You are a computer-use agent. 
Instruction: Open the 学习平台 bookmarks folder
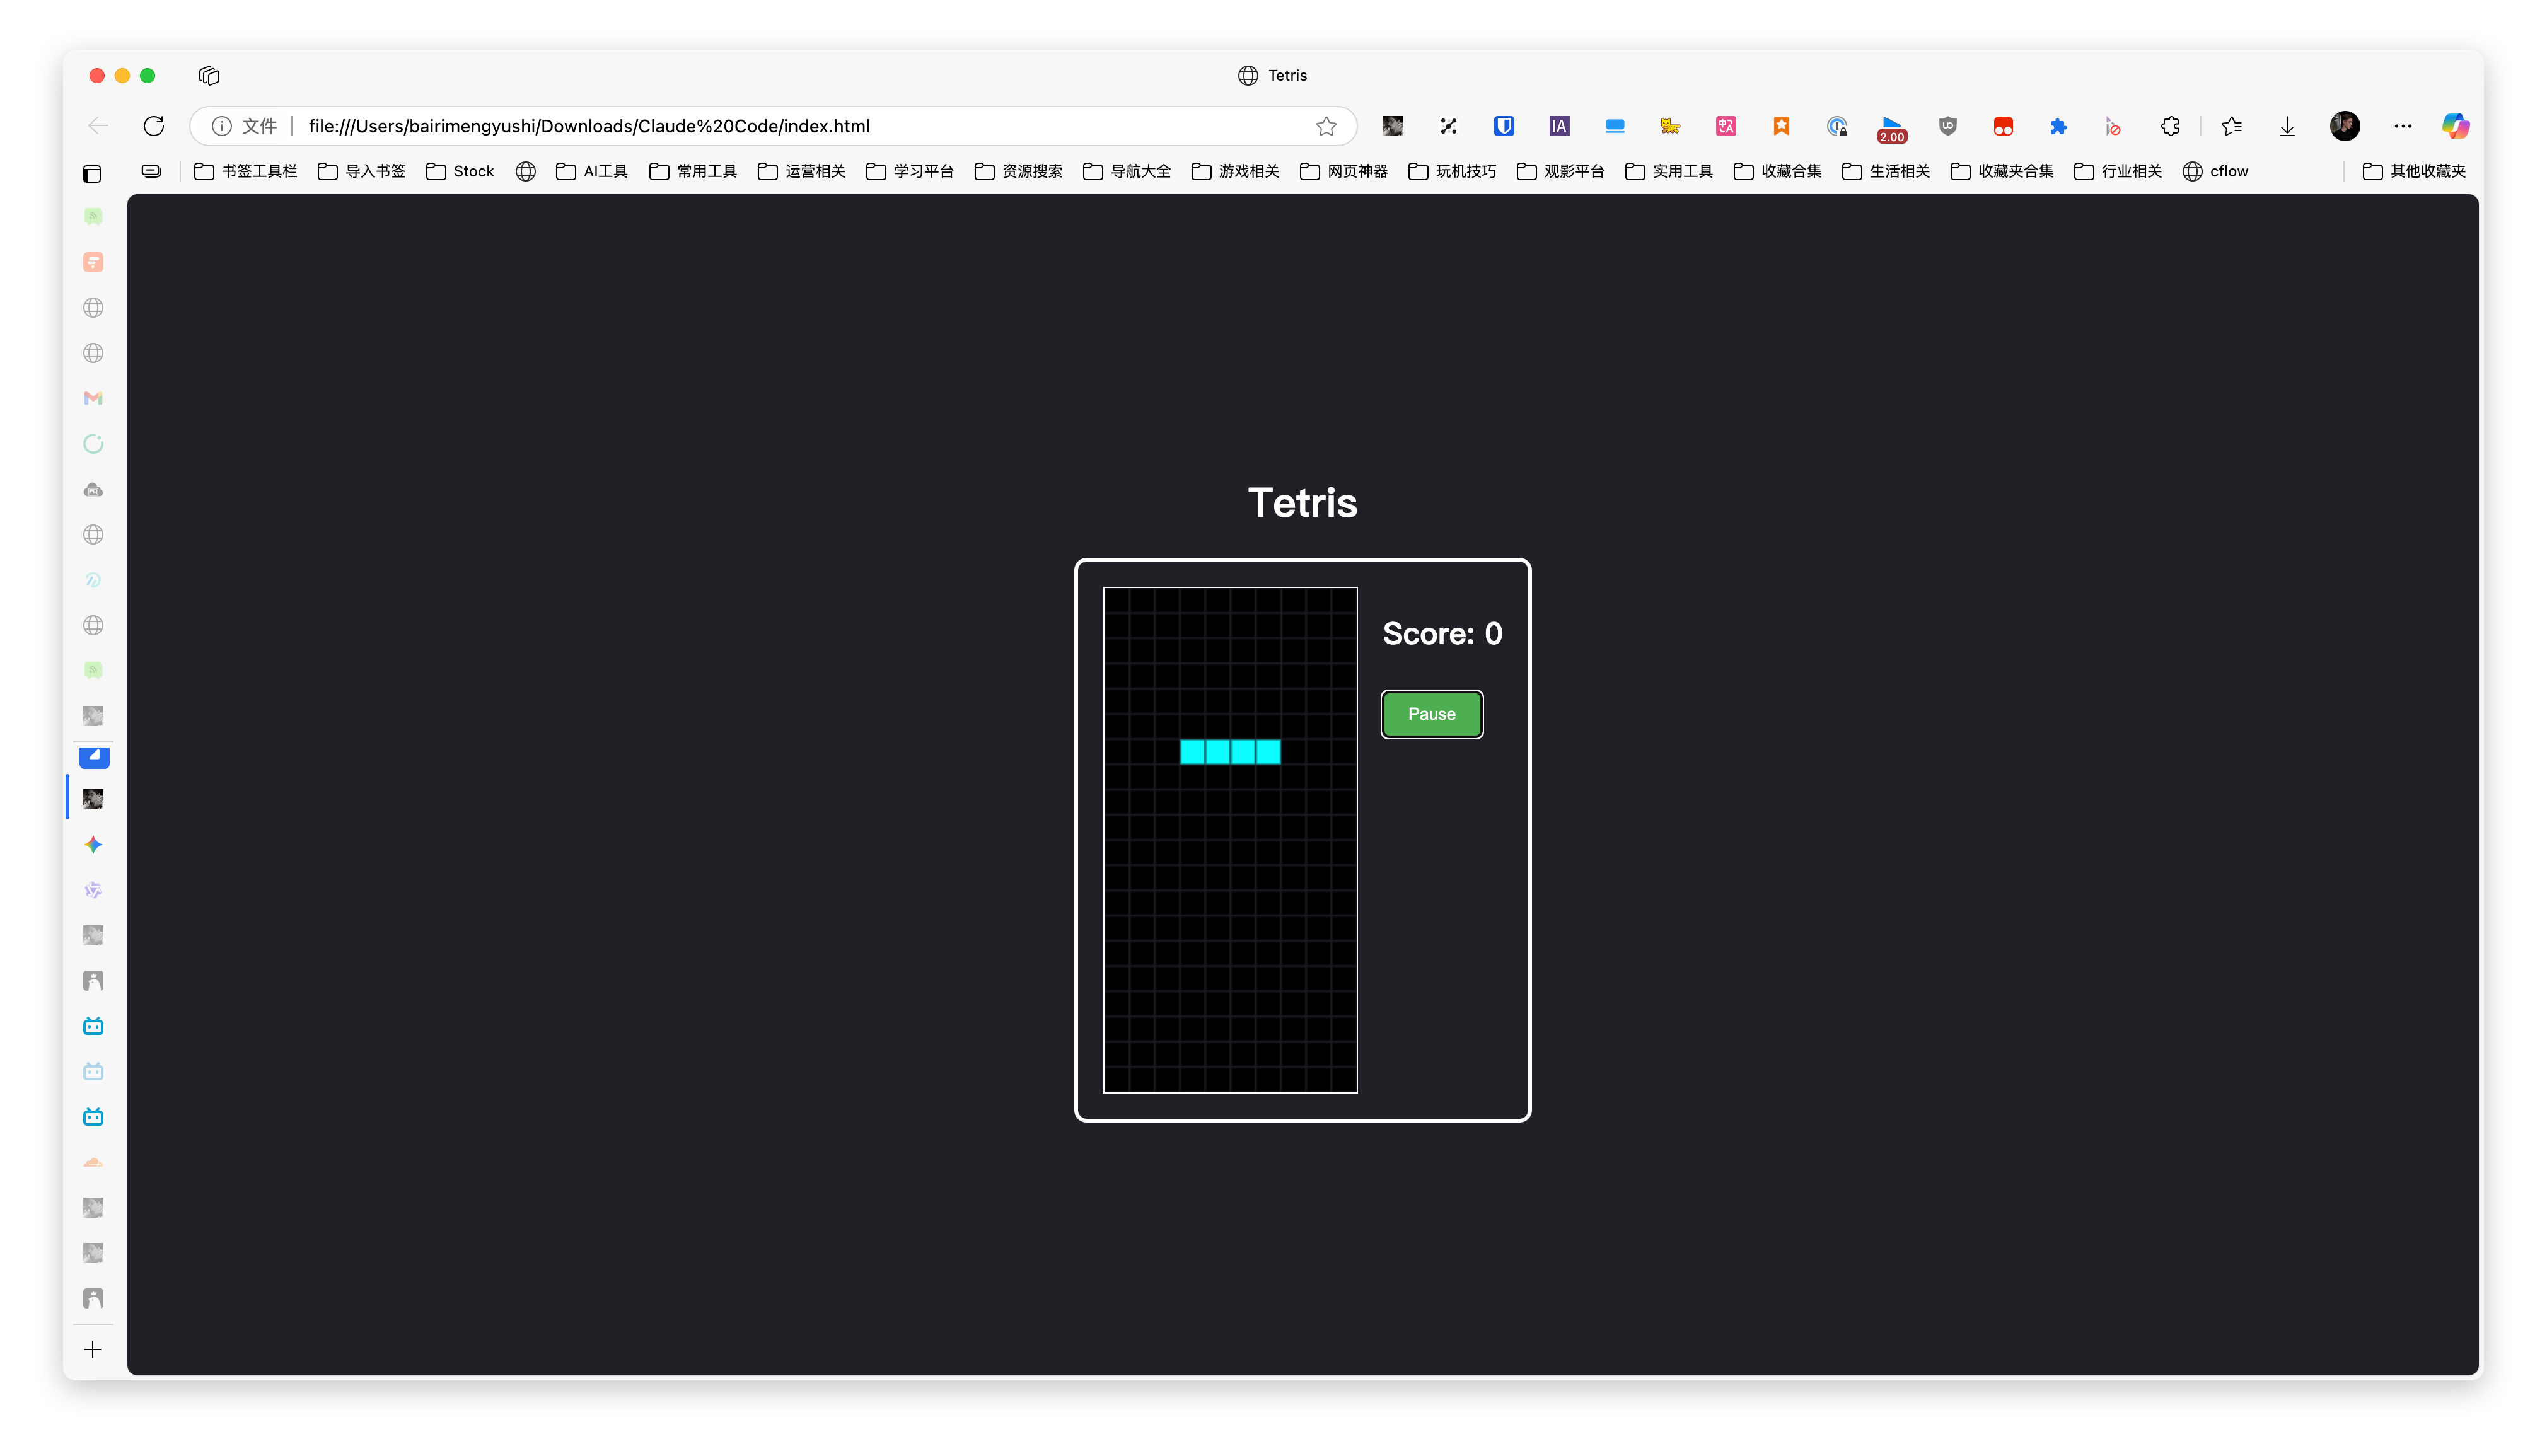[x=910, y=171]
